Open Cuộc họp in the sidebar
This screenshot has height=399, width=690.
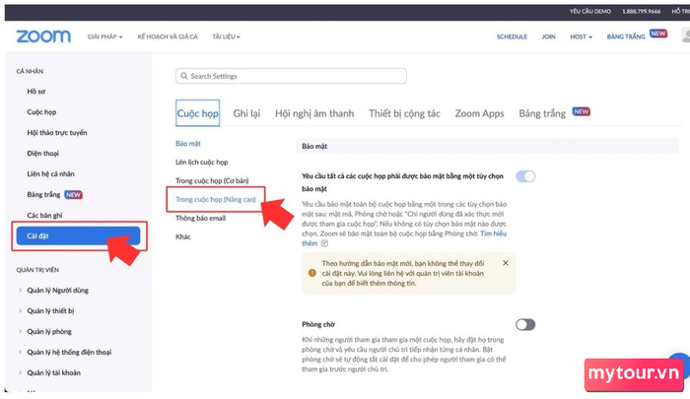[x=41, y=112]
